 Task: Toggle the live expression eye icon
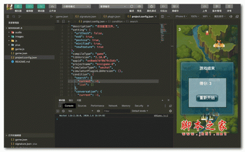point(98,111)
